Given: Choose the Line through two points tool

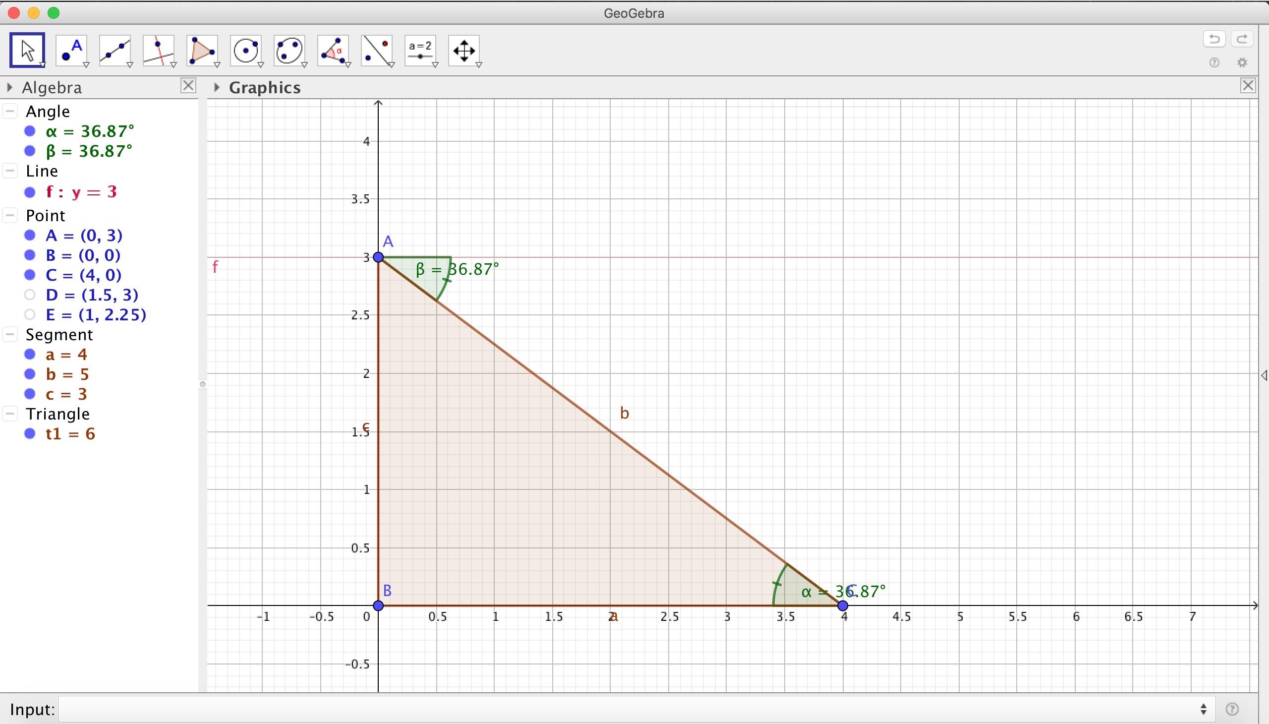Looking at the screenshot, I should coord(115,50).
